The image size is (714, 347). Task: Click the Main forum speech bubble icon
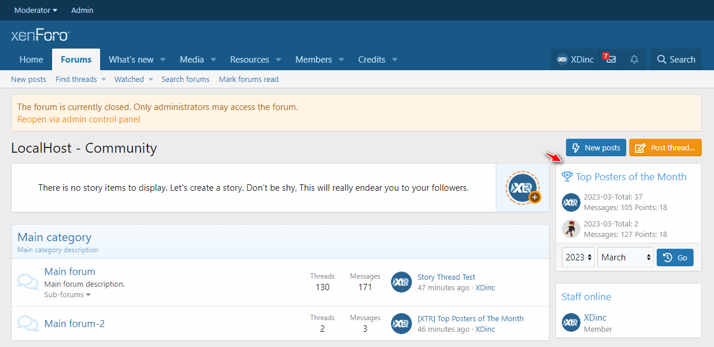click(x=28, y=282)
